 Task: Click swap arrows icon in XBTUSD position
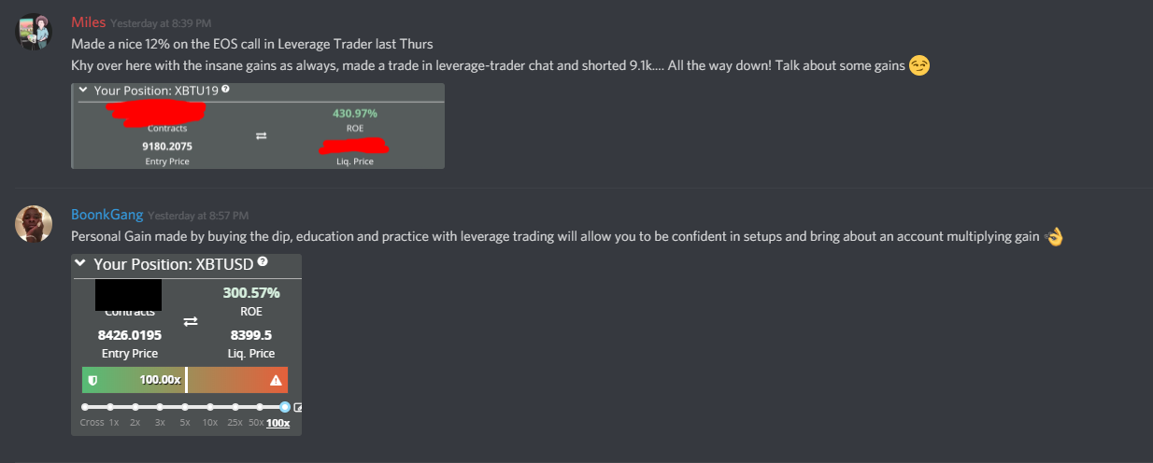tap(191, 321)
